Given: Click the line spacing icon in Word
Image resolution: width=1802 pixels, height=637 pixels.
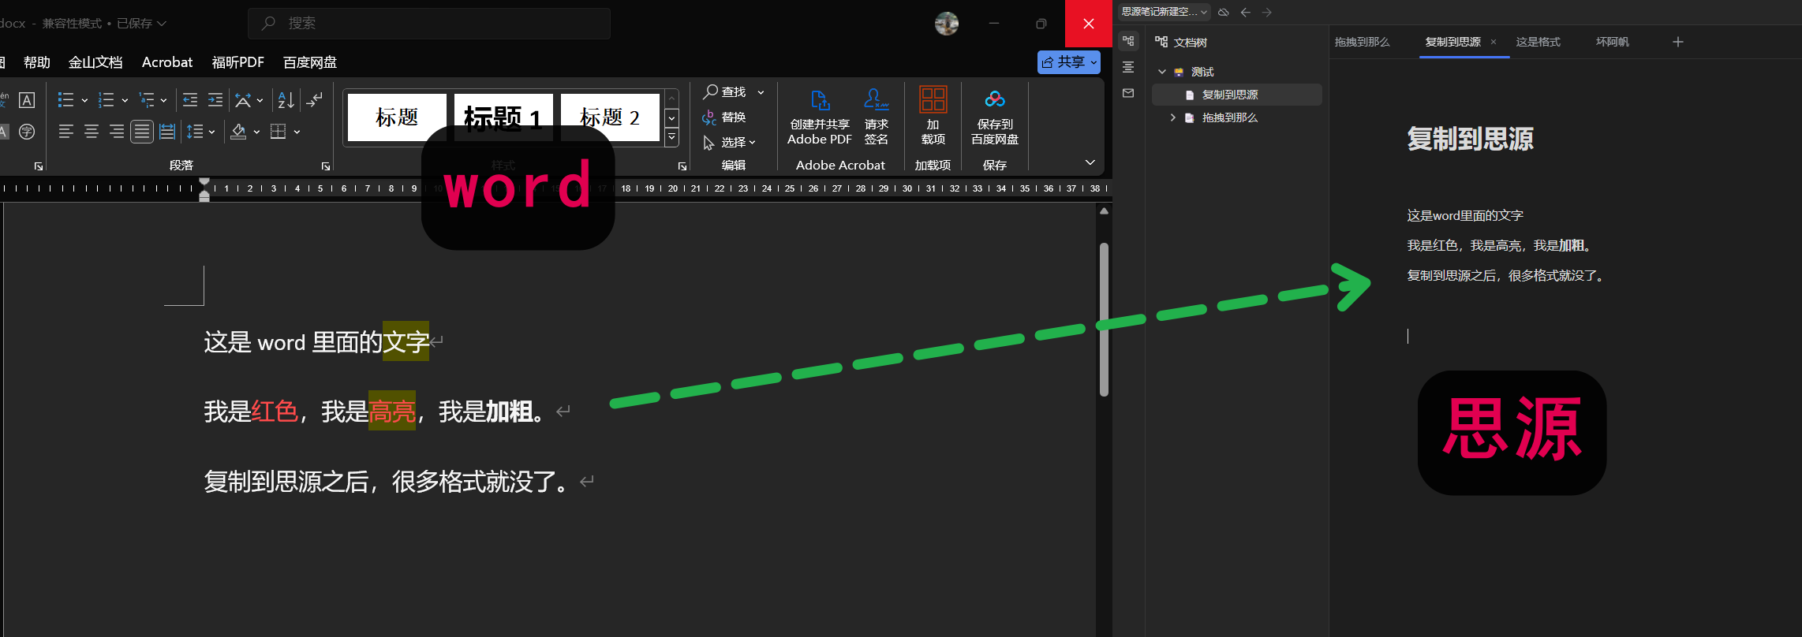Looking at the screenshot, I should click(x=195, y=132).
